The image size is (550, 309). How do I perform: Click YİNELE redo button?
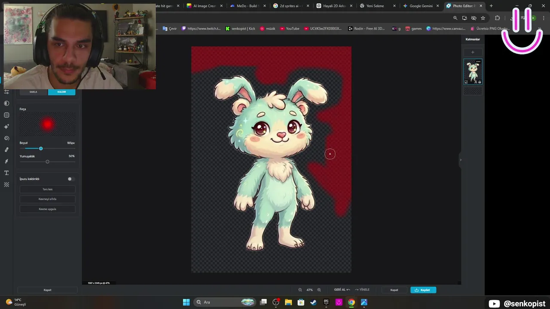coord(362,290)
